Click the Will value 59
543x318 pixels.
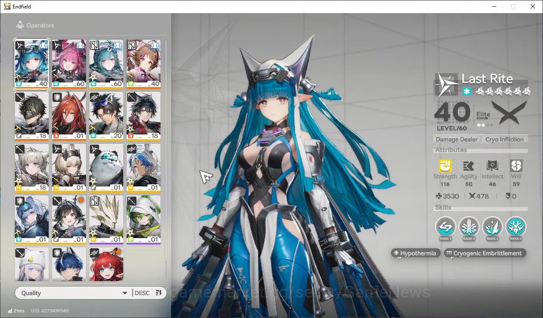pyautogui.click(x=516, y=184)
